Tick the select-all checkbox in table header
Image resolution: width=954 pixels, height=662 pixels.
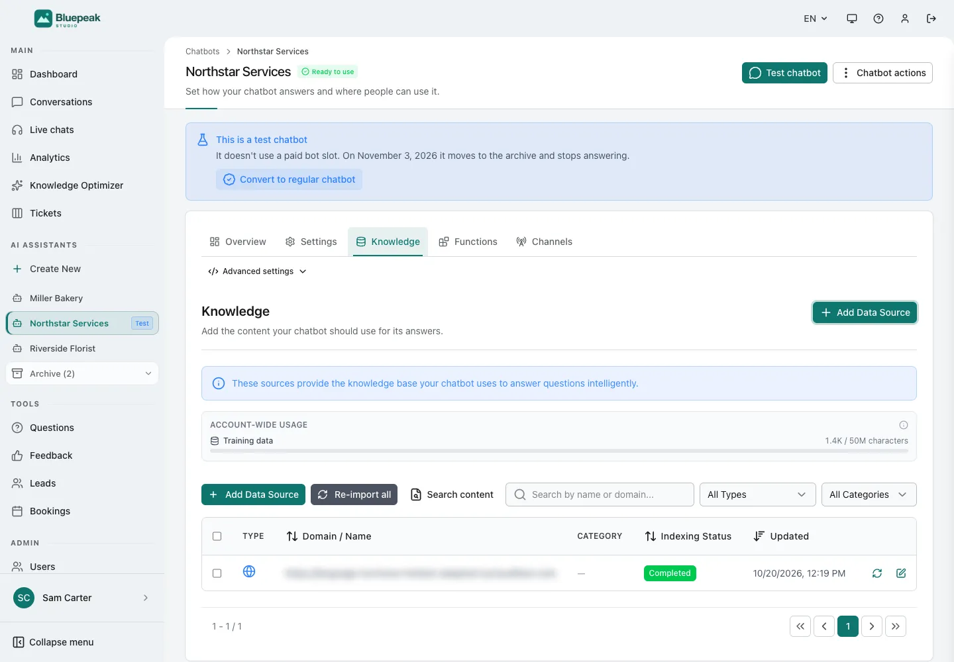click(x=217, y=536)
